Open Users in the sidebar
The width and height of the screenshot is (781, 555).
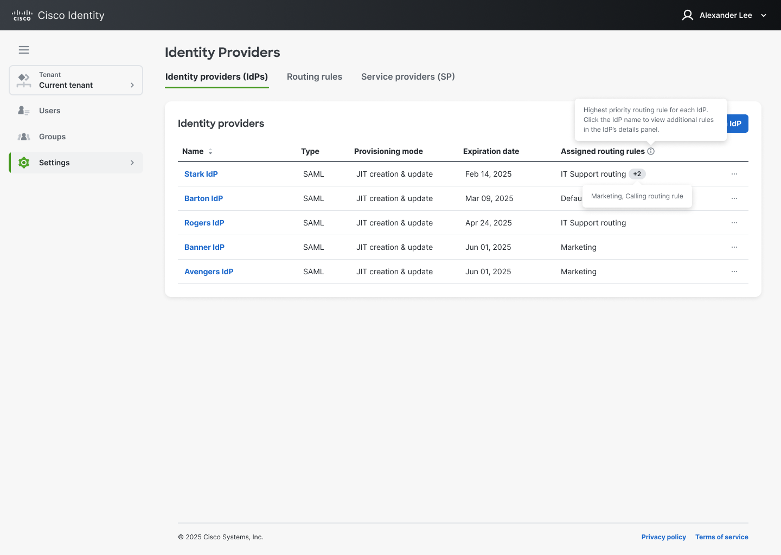coord(76,111)
